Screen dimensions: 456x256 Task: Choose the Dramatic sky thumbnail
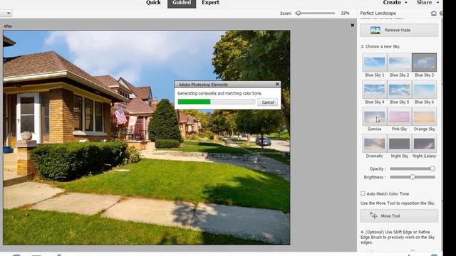(x=374, y=144)
